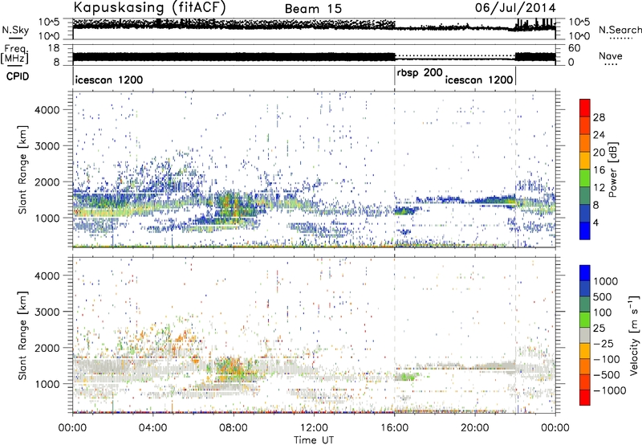Click the 'Beam 15' label
Screen dimensions: 642x445
click(x=313, y=9)
